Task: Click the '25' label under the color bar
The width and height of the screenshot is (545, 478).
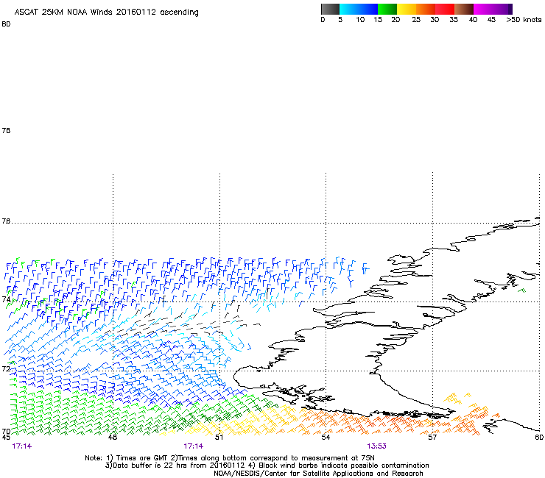Action: [416, 20]
